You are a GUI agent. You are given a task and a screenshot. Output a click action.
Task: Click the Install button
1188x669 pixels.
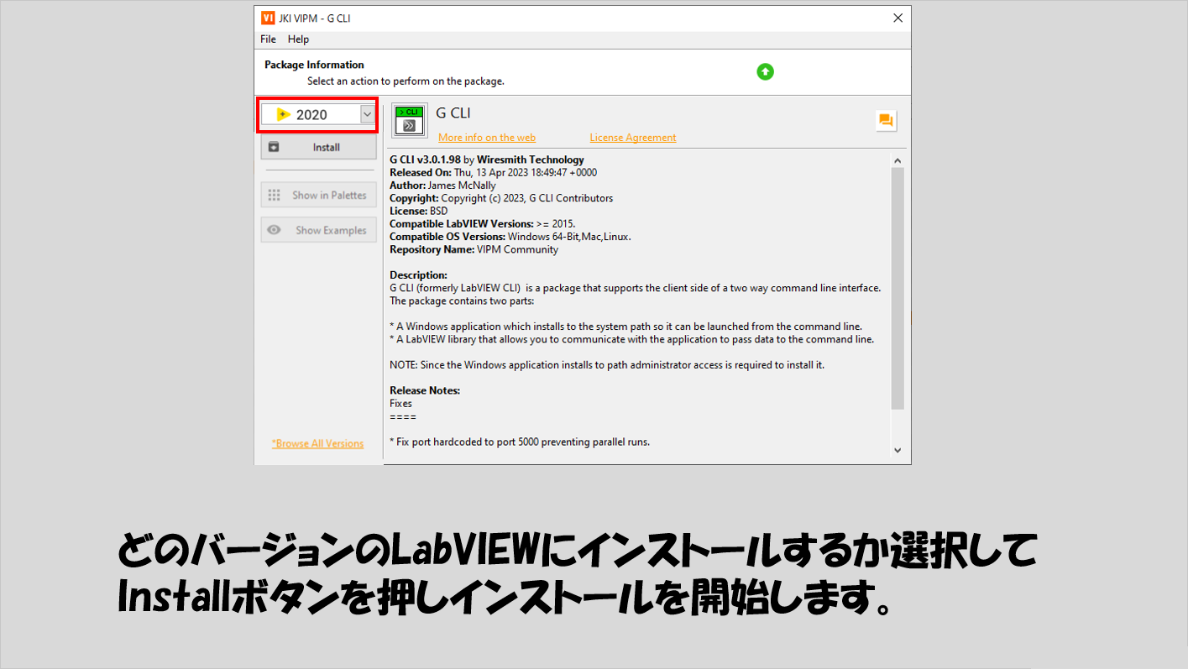click(x=319, y=147)
